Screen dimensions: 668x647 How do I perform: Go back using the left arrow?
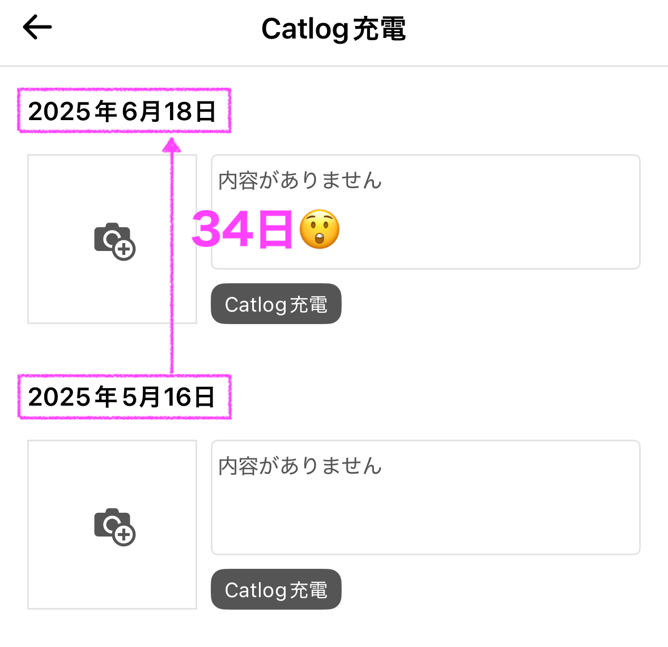click(37, 27)
